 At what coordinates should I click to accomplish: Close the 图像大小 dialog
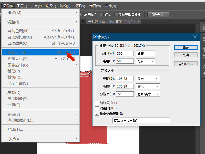[195, 37]
